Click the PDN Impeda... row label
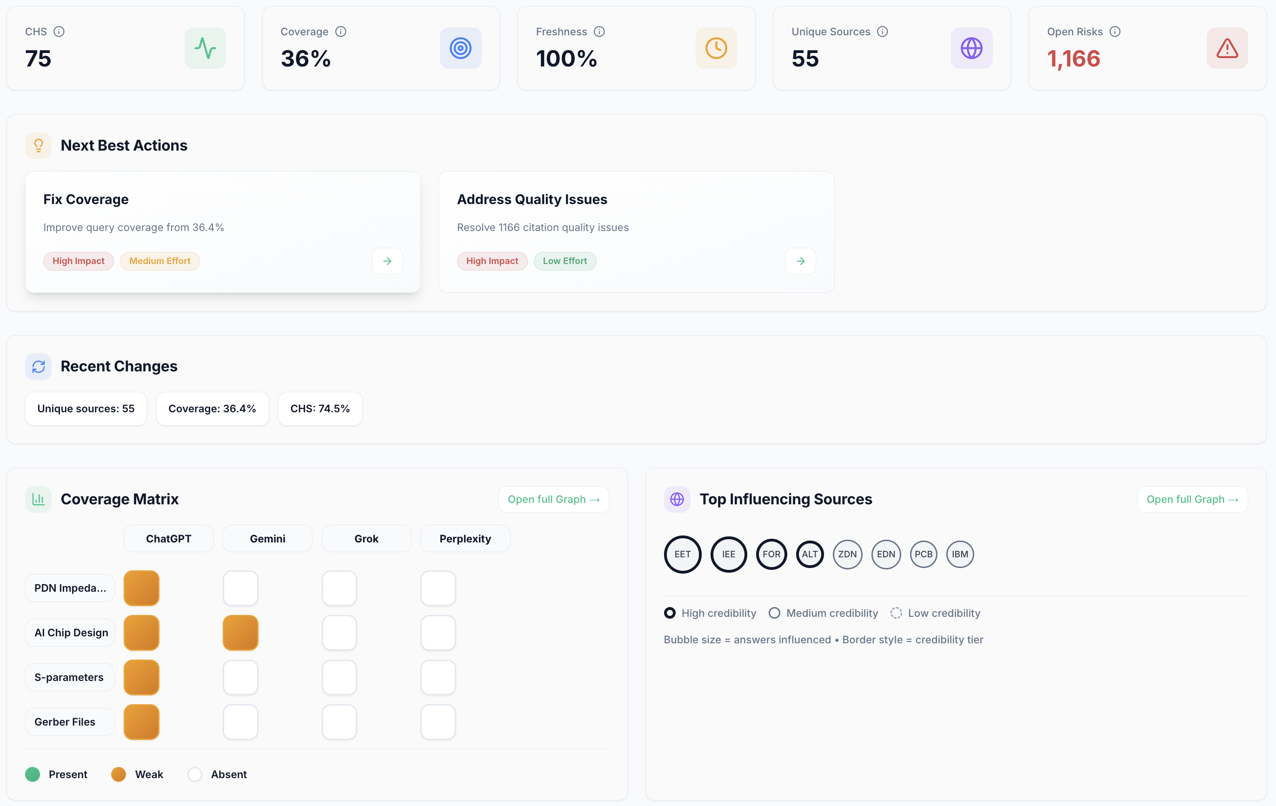This screenshot has width=1276, height=806. point(70,588)
